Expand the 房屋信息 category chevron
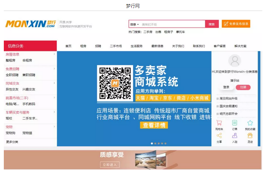The width and height of the screenshot is (268, 174). 54,54
